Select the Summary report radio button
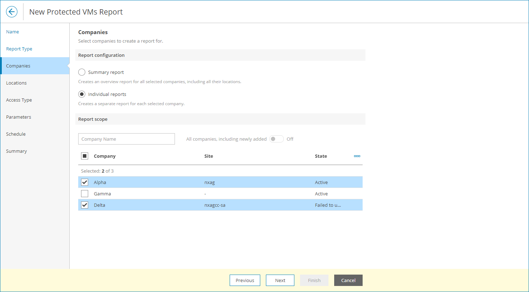The height and width of the screenshot is (292, 529). coord(82,72)
